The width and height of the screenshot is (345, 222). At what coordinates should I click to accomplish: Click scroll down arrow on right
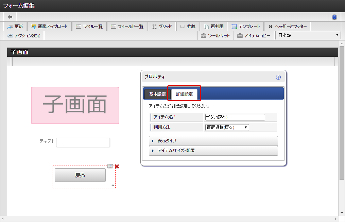point(342,213)
